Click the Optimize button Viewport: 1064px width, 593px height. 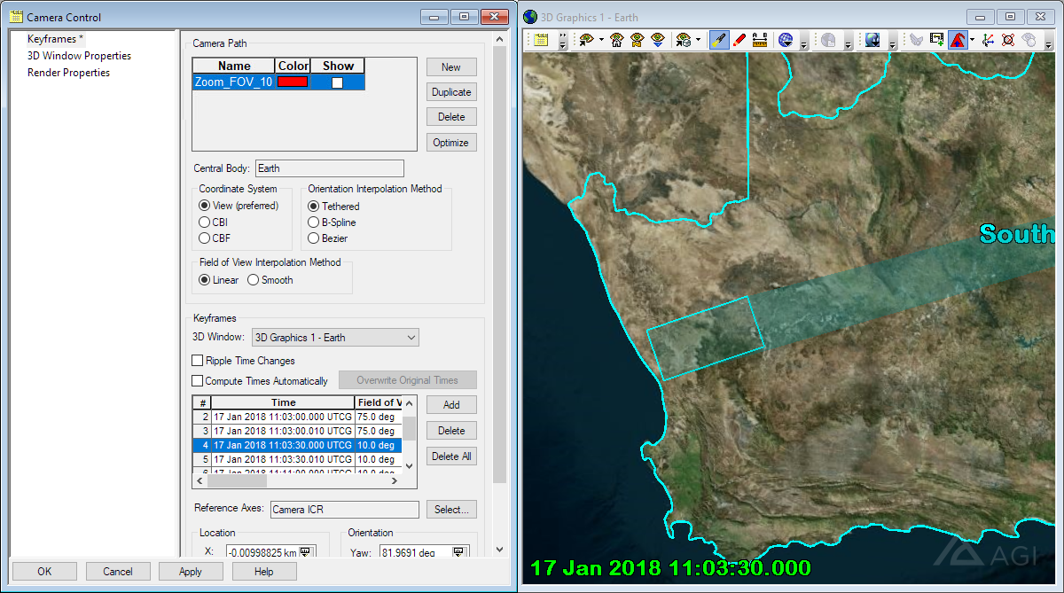(x=451, y=143)
